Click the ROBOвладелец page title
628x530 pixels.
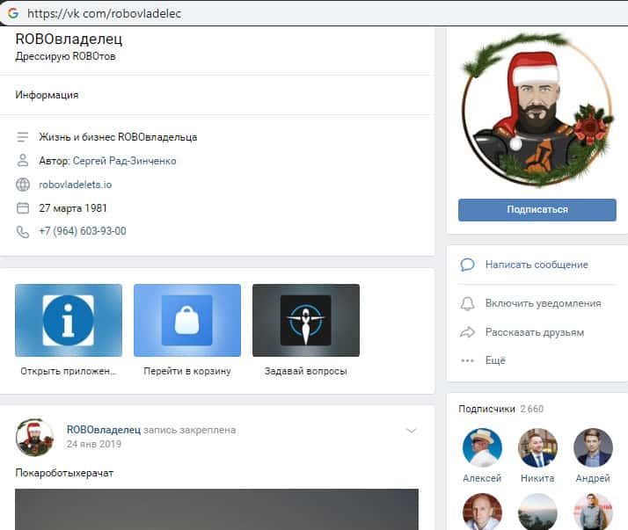pos(69,39)
